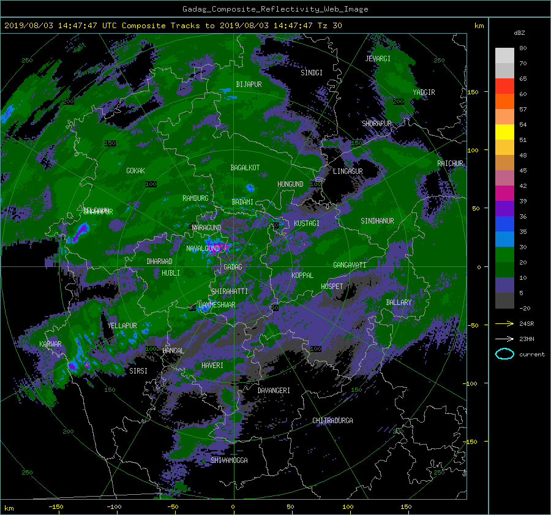The image size is (551, 515).
Task: Click the CHITRADURGA city label
Action: click(x=332, y=421)
